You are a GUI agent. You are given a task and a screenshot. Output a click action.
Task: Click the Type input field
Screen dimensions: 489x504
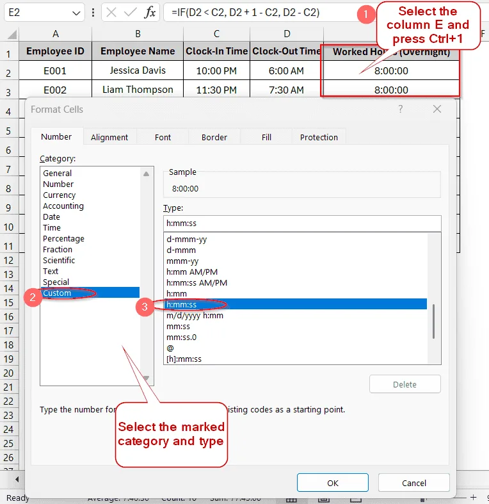pyautogui.click(x=302, y=223)
